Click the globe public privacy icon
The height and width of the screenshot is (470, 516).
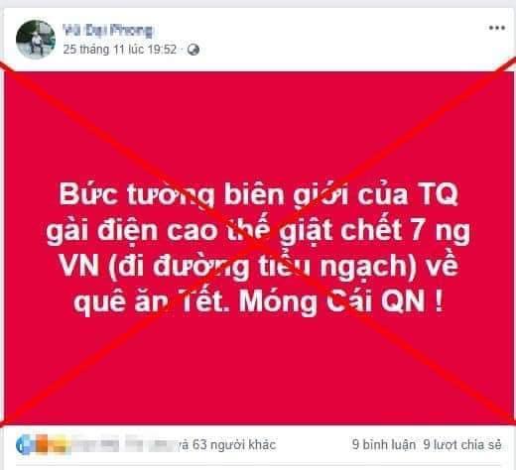tap(193, 50)
